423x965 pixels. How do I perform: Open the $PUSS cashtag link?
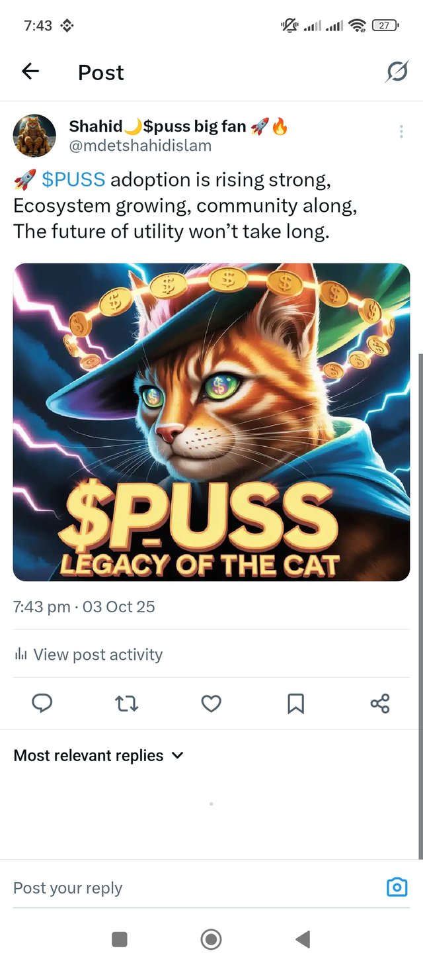(x=73, y=179)
